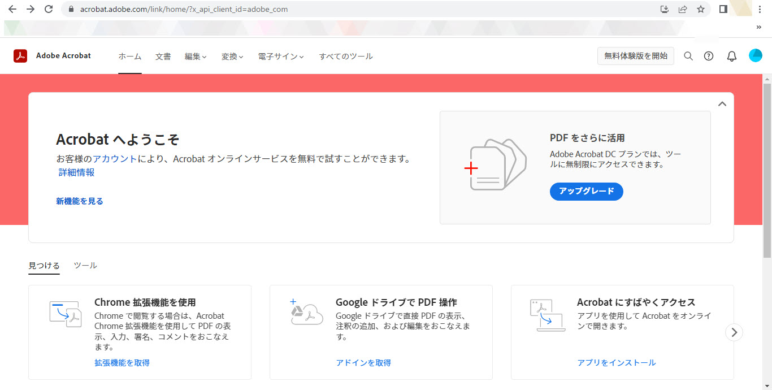Click the 無料体験版を開始 button
This screenshot has height=390, width=772.
pyautogui.click(x=635, y=56)
